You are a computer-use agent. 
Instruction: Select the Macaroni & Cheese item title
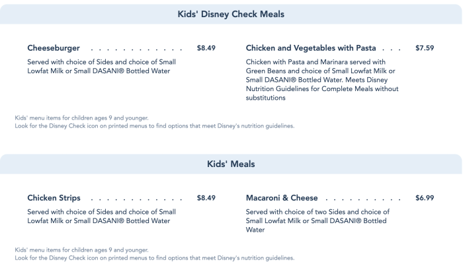pyautogui.click(x=282, y=198)
